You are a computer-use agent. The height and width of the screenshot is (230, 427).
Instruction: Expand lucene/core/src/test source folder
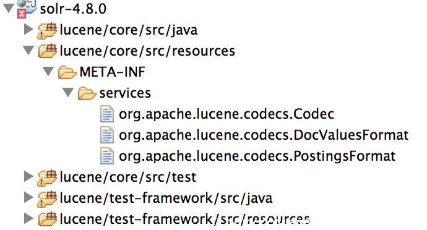tap(28, 176)
